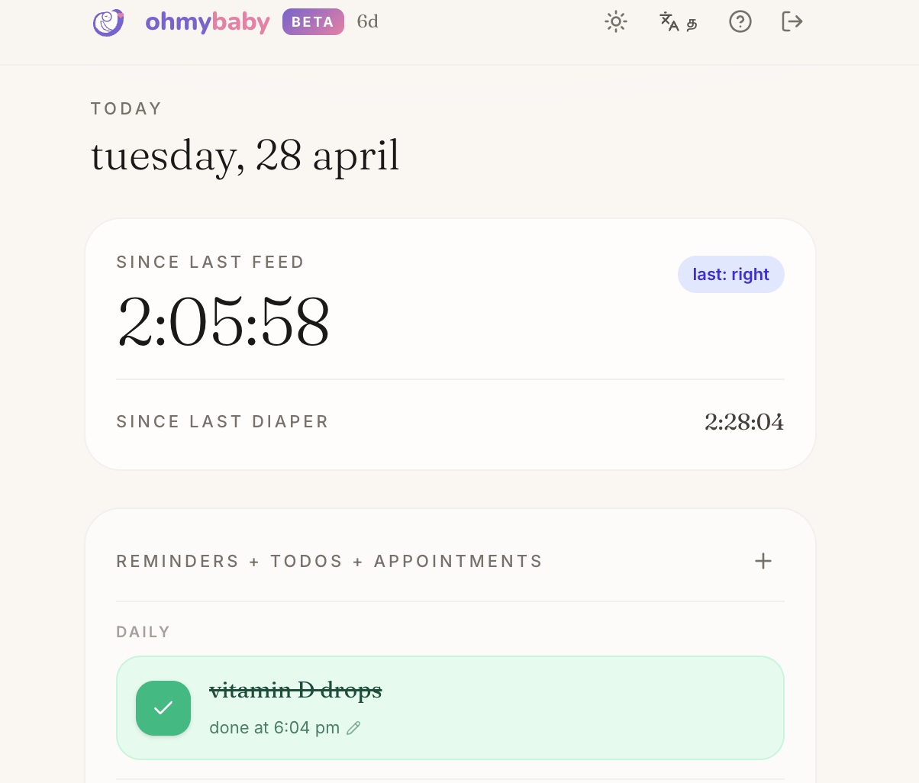Click 'done at 6:04 pm' to change it
The height and width of the screenshot is (783, 919).
click(x=275, y=728)
